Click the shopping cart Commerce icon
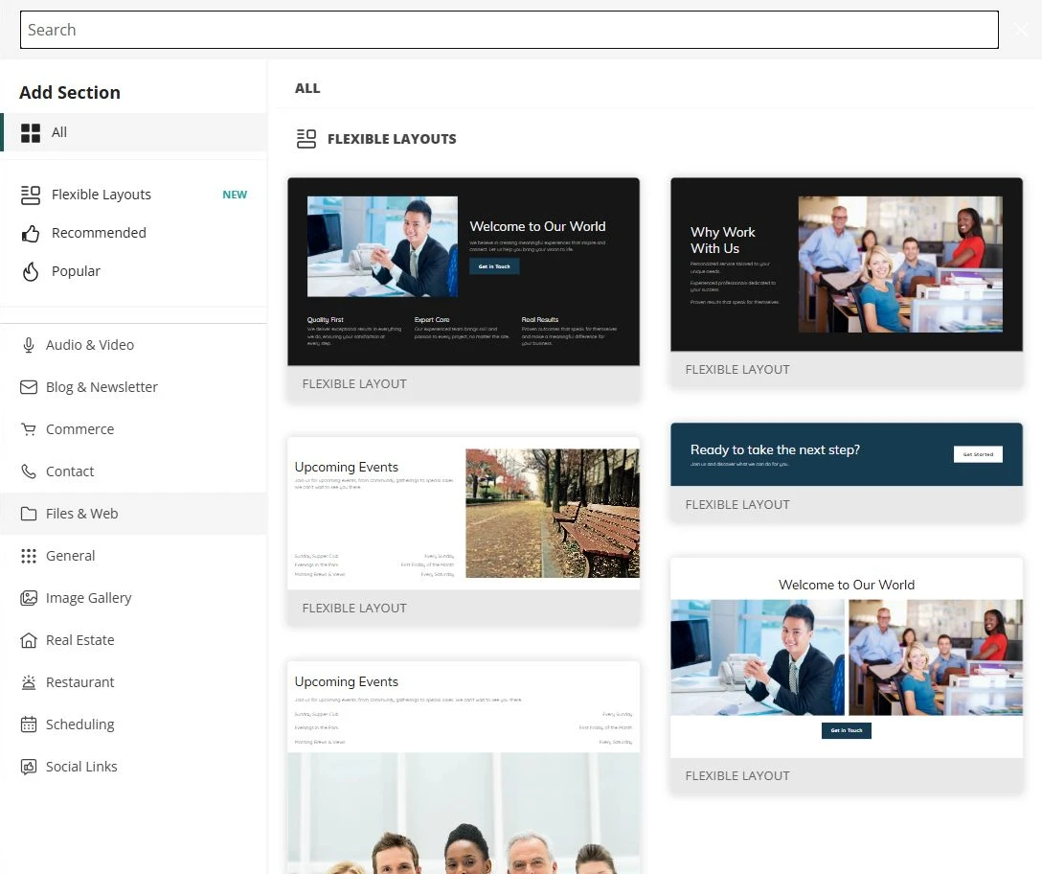 click(29, 429)
